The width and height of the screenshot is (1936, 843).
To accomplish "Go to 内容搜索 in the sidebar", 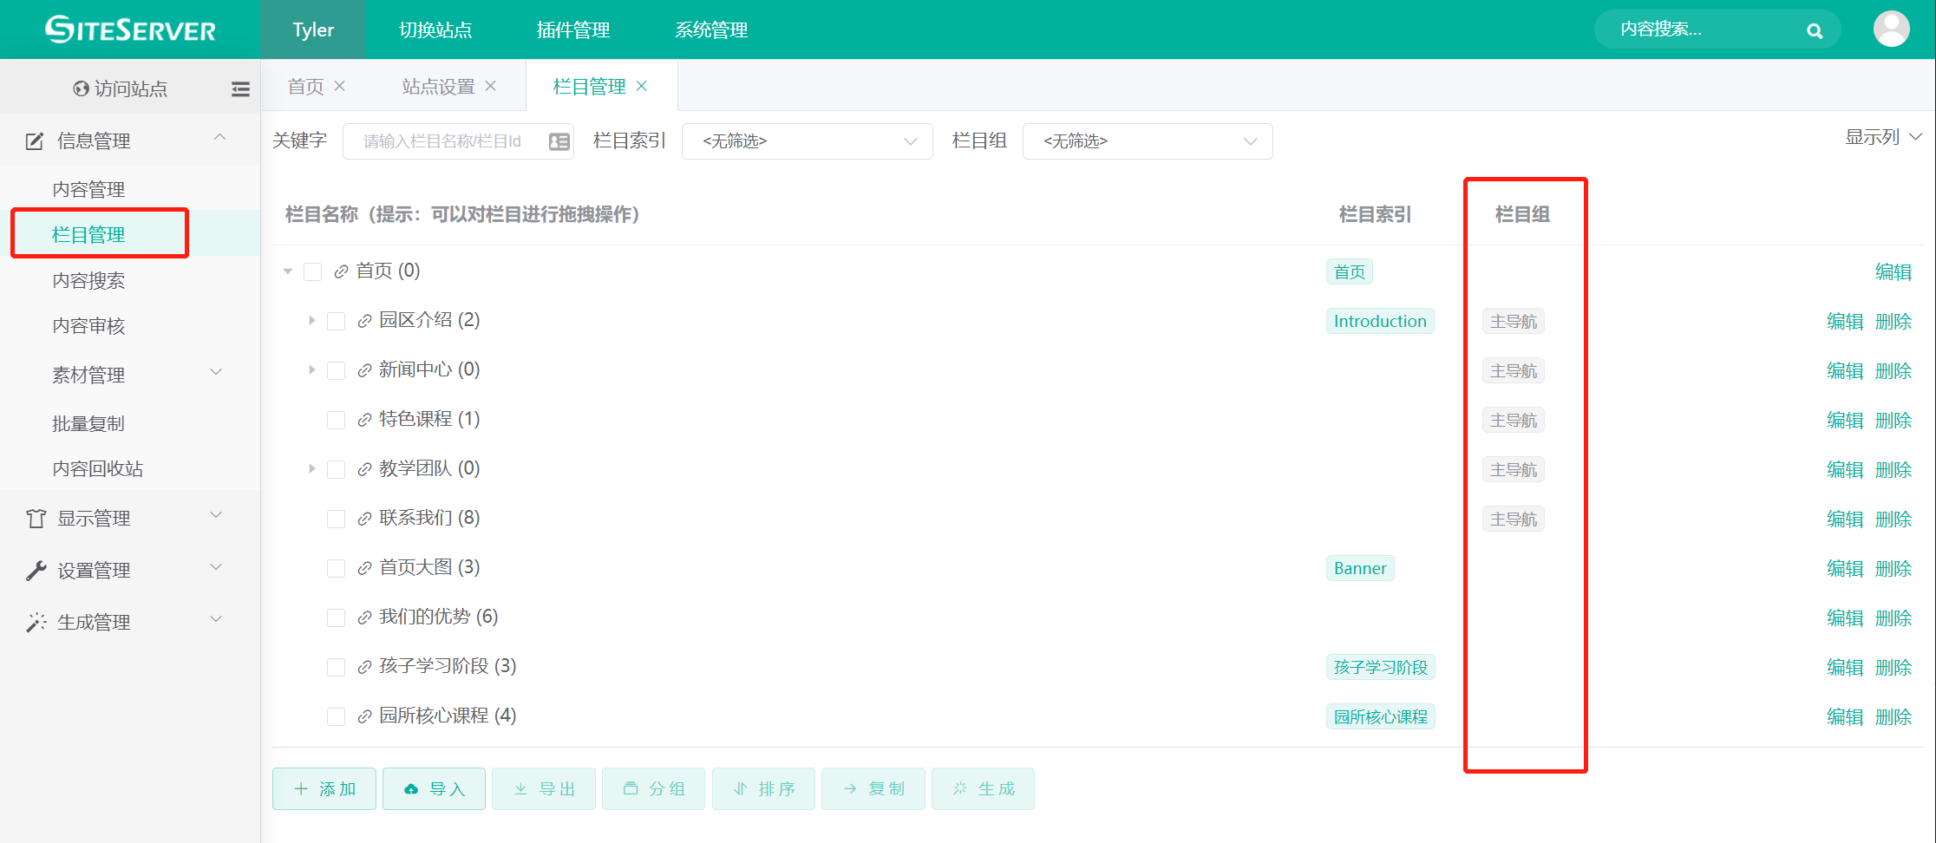I will click(x=88, y=280).
